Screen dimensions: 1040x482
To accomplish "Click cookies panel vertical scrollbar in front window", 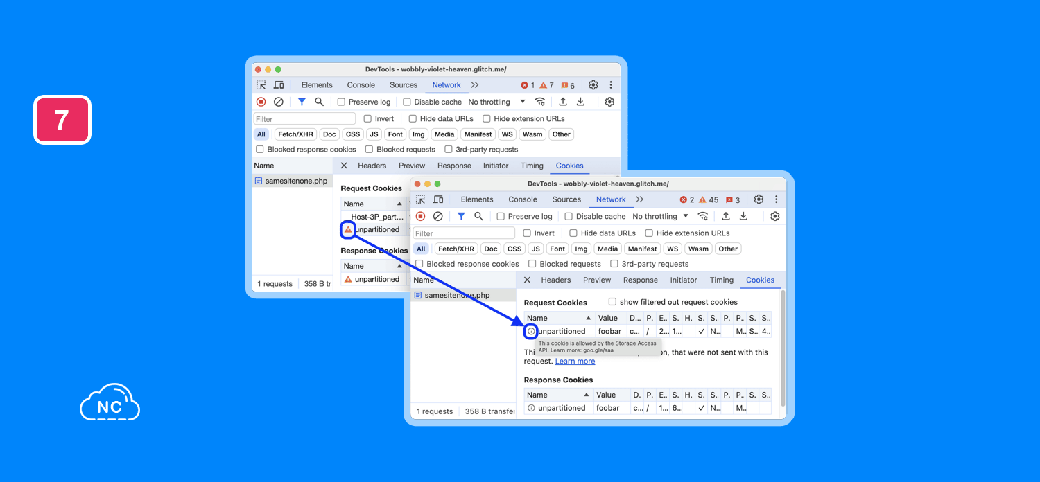I will point(784,348).
